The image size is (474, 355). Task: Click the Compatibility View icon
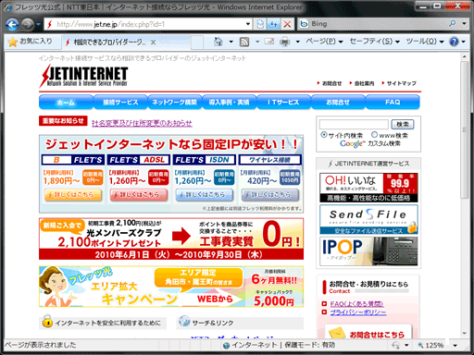coord(260,24)
